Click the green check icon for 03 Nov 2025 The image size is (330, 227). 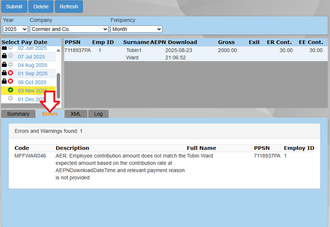[11, 90]
